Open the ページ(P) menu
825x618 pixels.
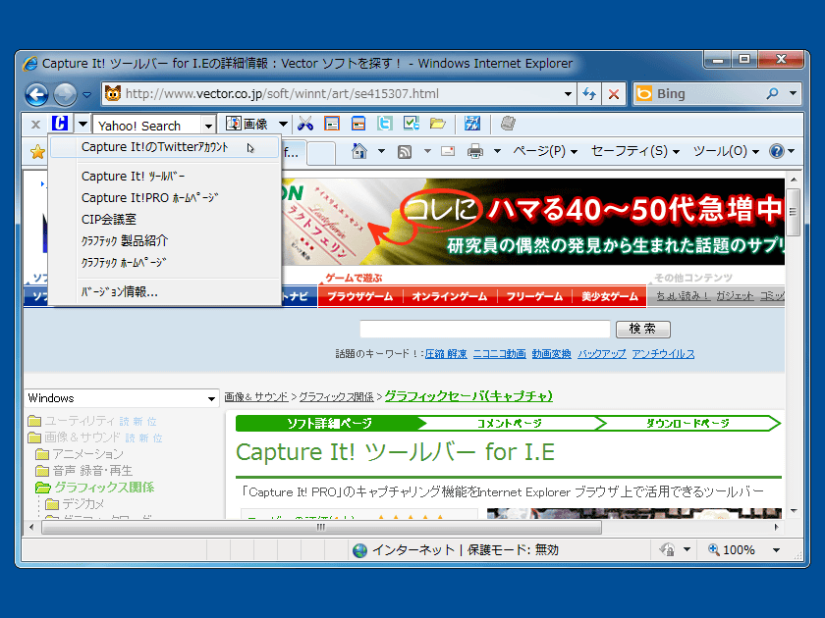click(546, 151)
